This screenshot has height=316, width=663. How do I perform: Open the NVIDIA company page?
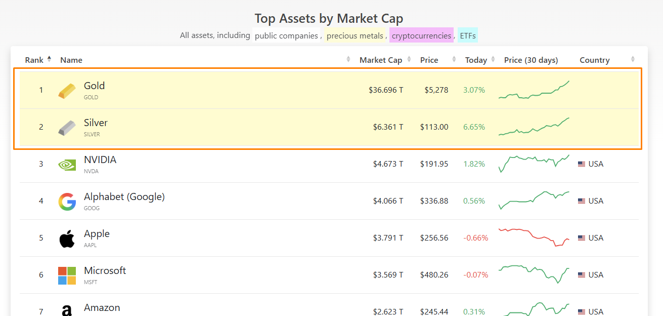click(x=100, y=160)
